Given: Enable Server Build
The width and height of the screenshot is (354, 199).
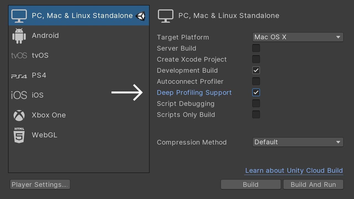Looking at the screenshot, I should pos(256,48).
